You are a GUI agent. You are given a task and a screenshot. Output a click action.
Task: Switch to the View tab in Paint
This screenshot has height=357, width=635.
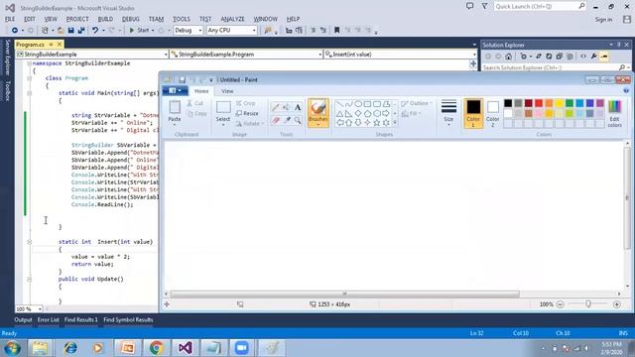click(227, 91)
